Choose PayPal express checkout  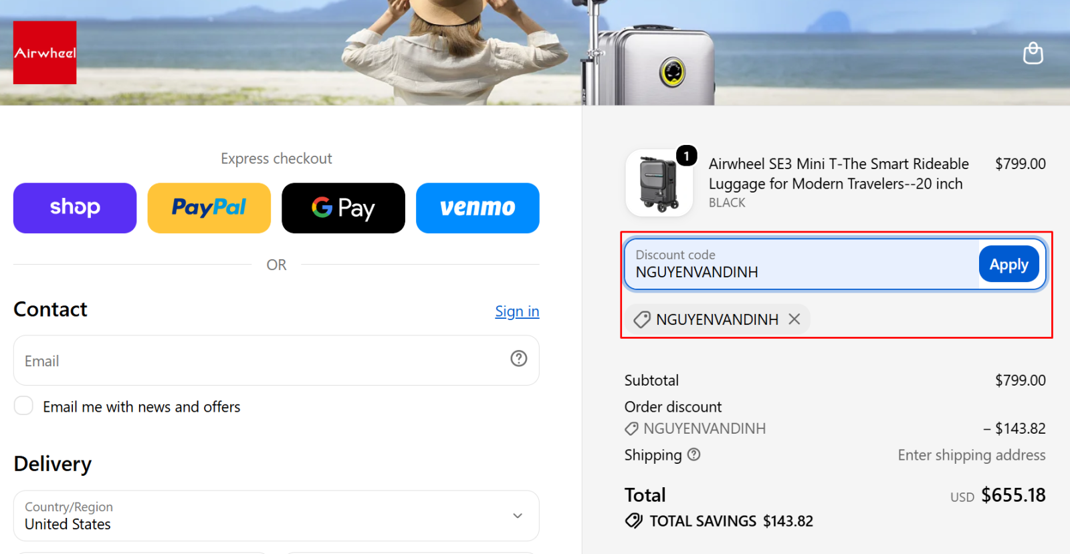[209, 208]
